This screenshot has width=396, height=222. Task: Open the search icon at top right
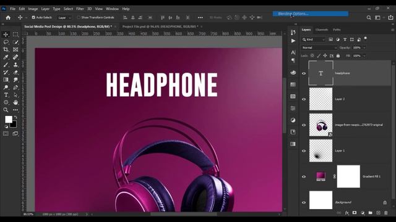[369, 18]
